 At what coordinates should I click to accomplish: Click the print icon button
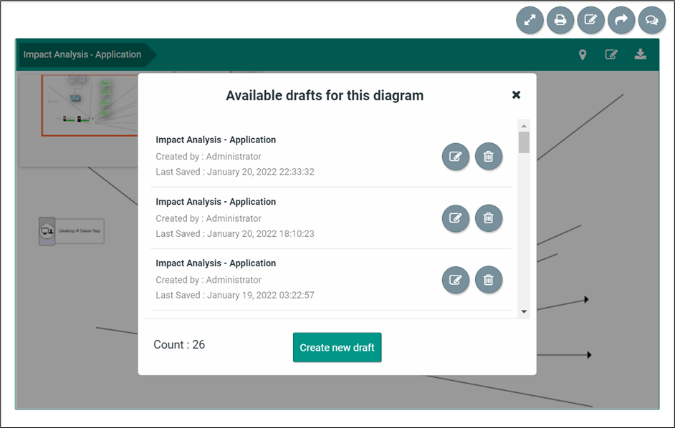point(560,20)
